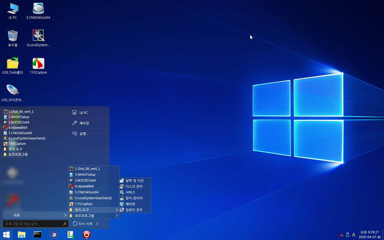Select 2.WinNTSetup in the programs submenu
The image size is (384, 240).
94,175
